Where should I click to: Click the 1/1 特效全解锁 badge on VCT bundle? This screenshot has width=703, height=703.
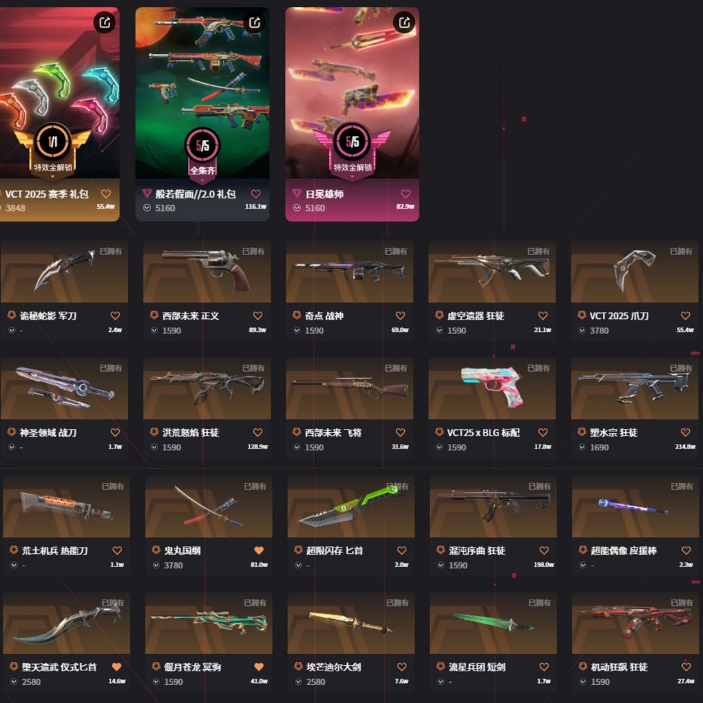[x=53, y=150]
